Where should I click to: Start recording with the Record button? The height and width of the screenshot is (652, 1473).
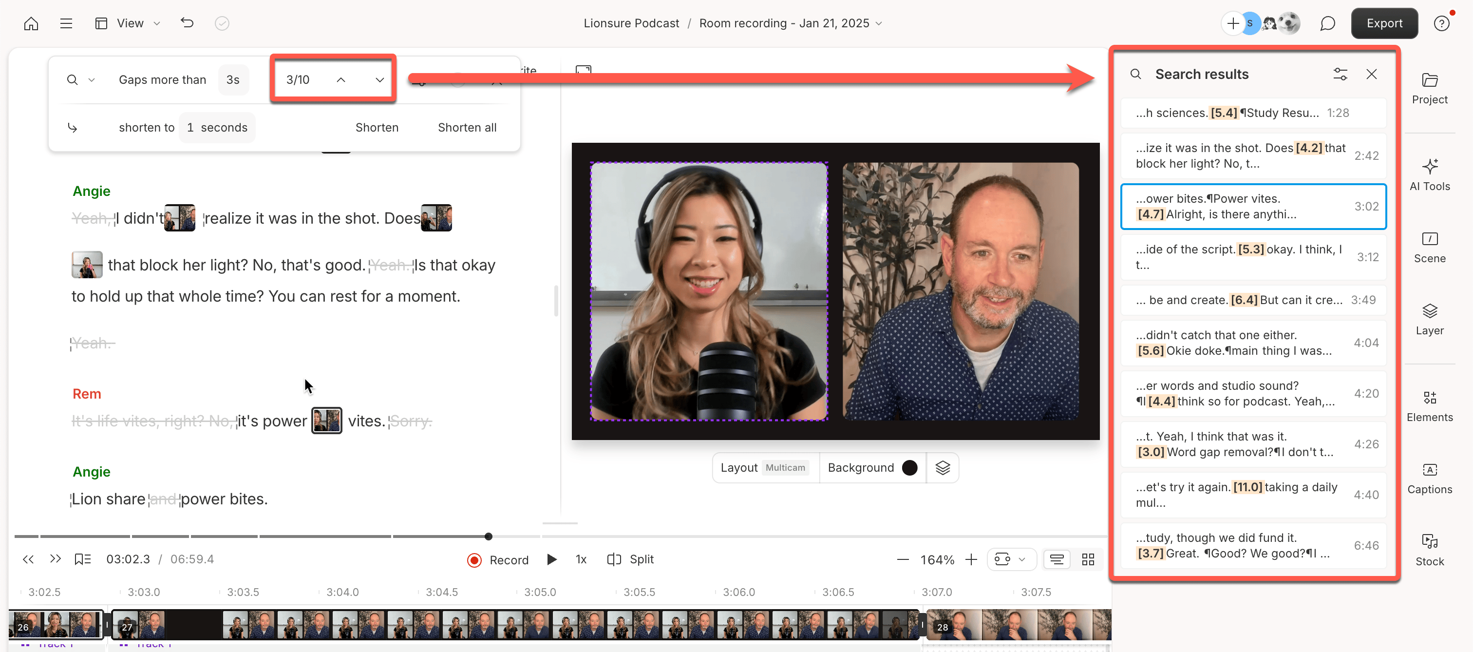[497, 560]
